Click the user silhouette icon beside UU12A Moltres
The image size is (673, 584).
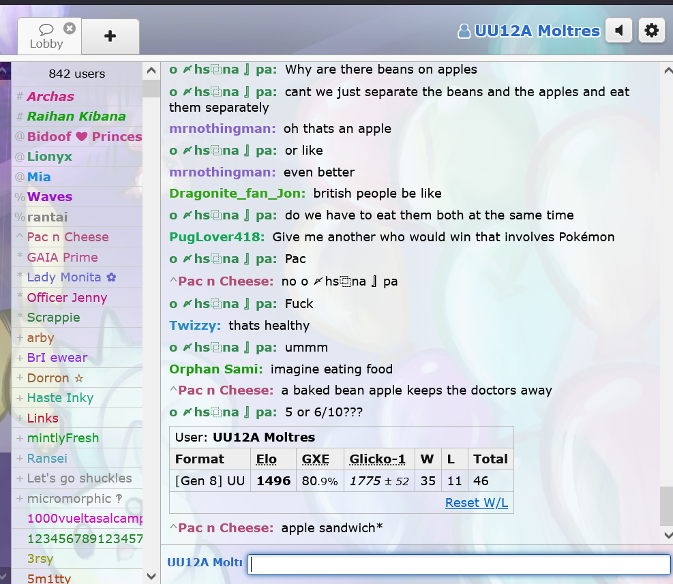click(466, 31)
